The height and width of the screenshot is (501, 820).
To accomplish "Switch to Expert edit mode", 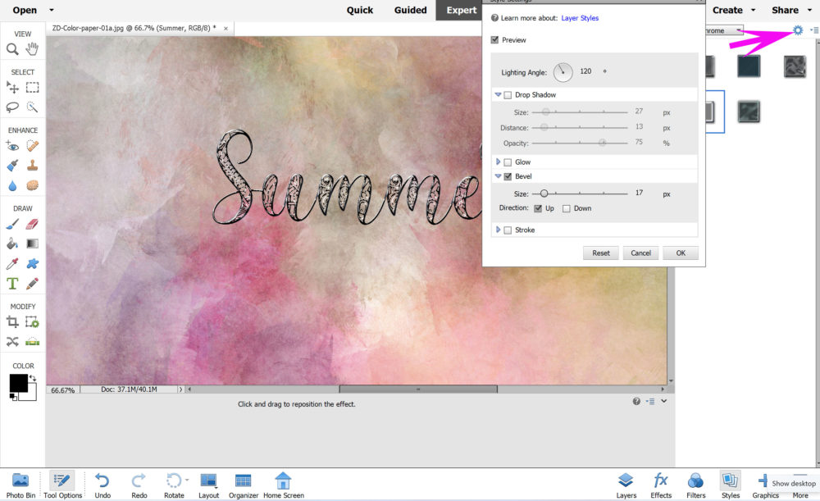I will pyautogui.click(x=461, y=10).
